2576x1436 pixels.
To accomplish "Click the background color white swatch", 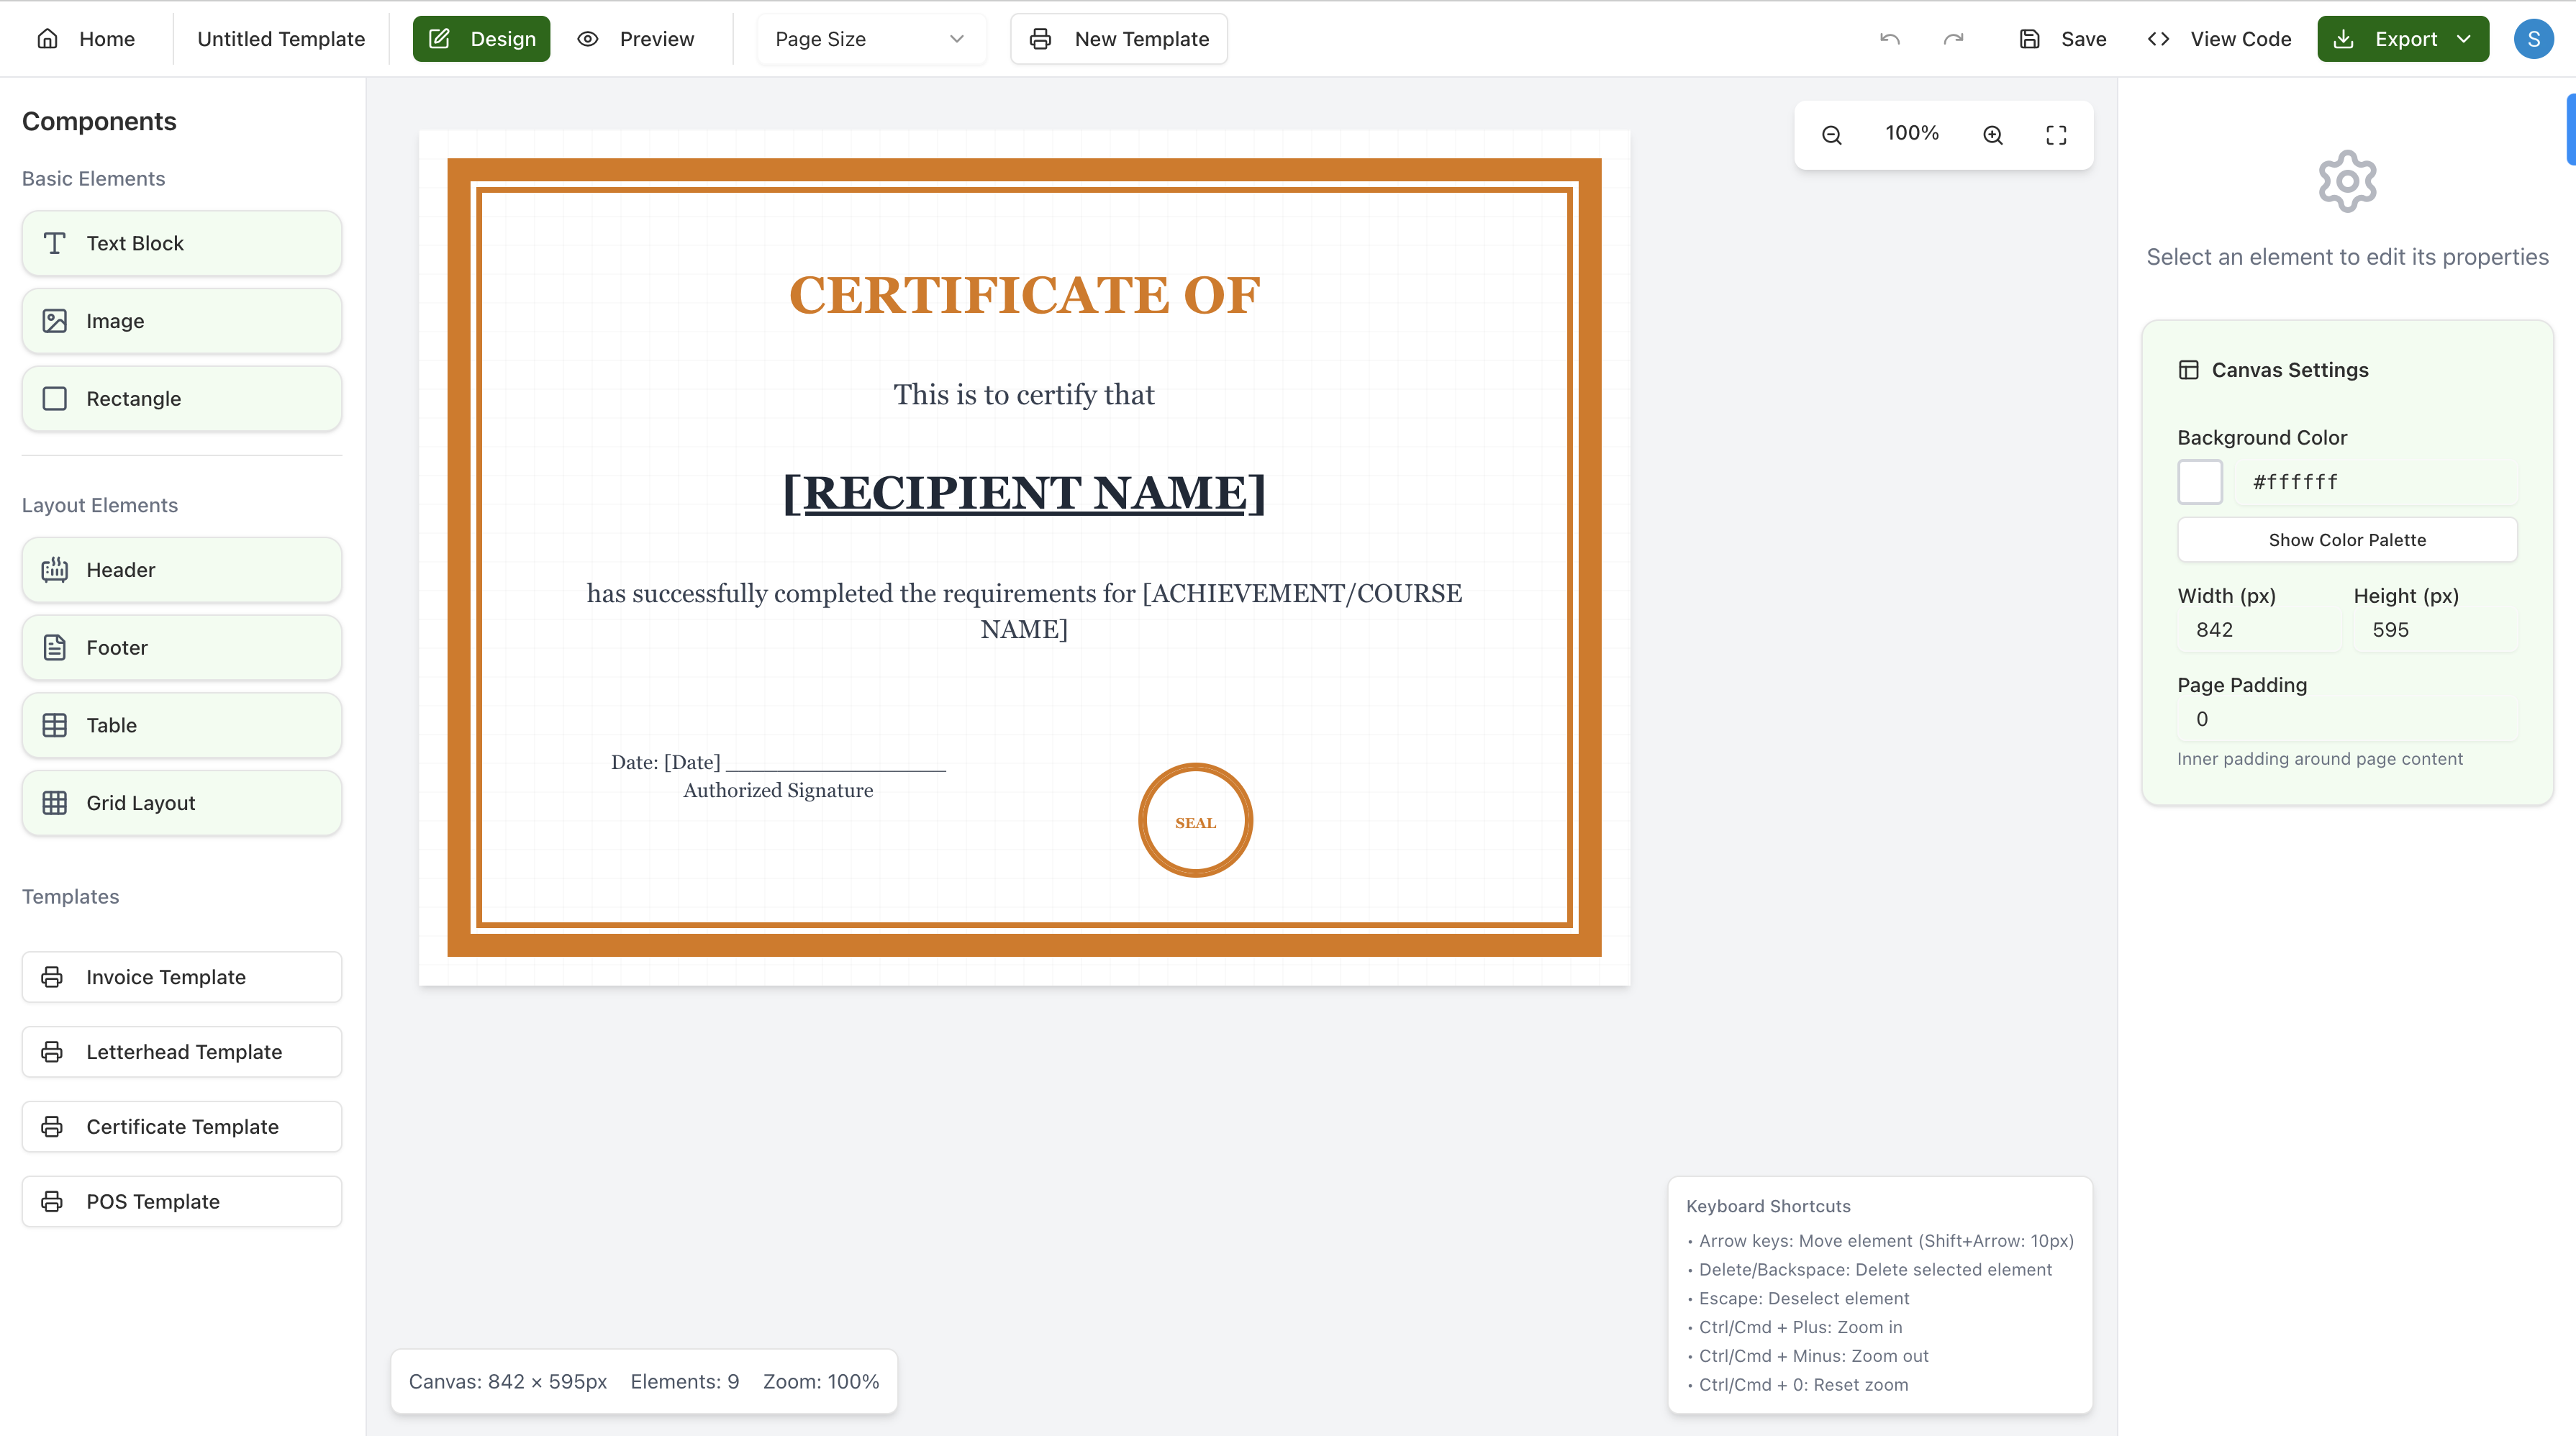I will click(2200, 482).
